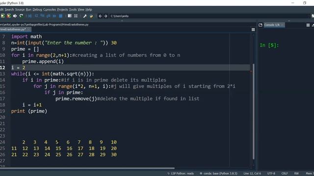This screenshot has height=176, width=314.
Task: Click run cell and advance icon
Action: [9, 16]
